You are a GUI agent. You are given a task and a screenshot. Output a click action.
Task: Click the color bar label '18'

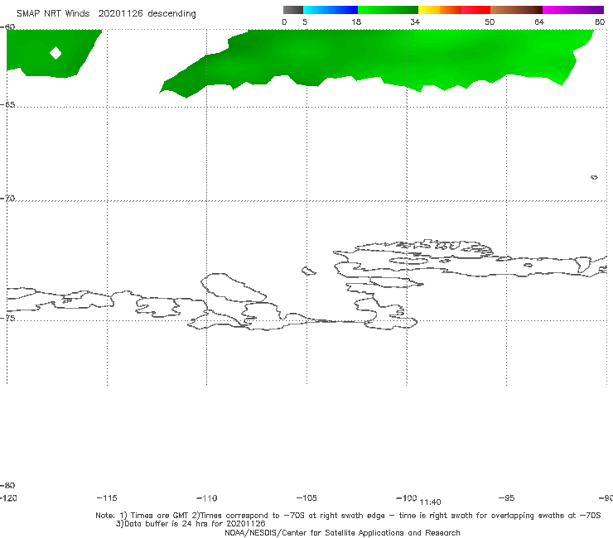click(356, 22)
